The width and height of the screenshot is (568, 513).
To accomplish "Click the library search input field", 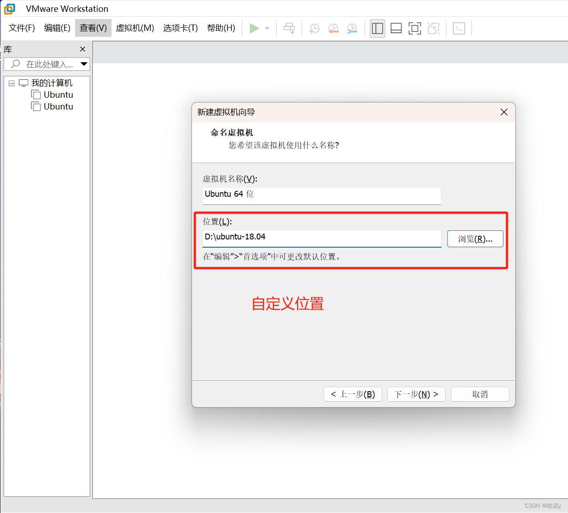I will pyautogui.click(x=47, y=64).
